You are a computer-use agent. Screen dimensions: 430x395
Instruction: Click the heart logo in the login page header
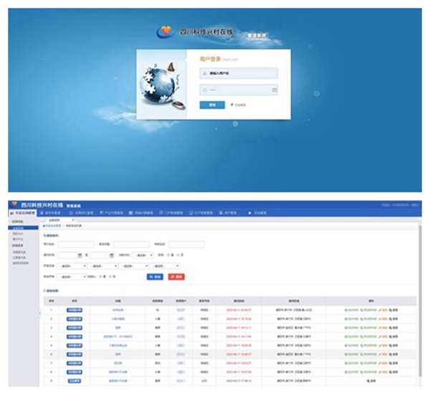164,31
